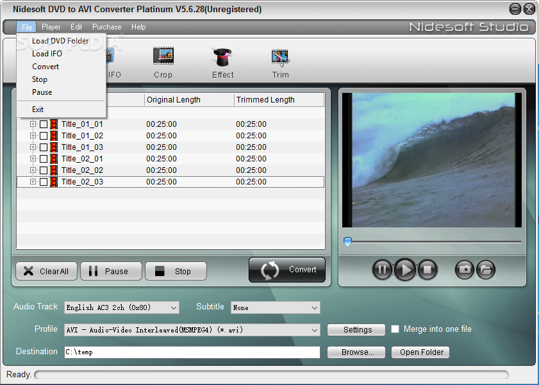Click film icon of Title_01_01
The width and height of the screenshot is (539, 385).
[54, 124]
